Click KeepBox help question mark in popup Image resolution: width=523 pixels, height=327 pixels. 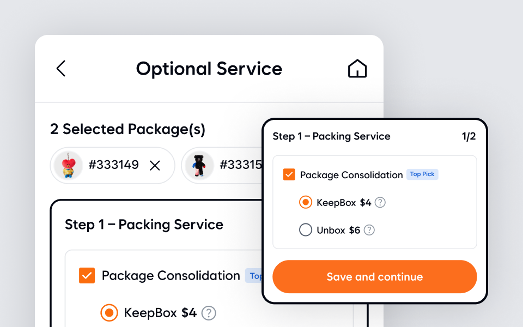coord(380,203)
